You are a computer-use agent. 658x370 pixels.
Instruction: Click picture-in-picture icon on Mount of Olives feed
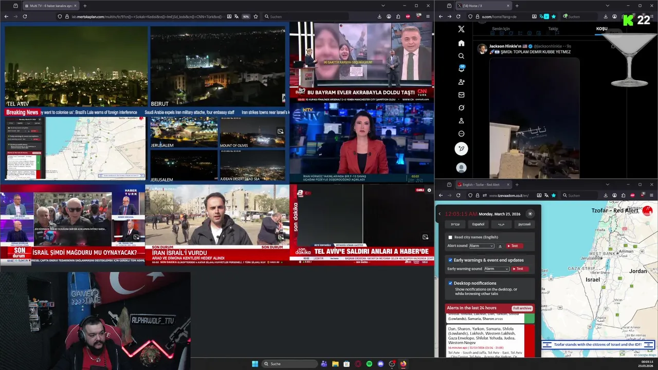click(x=280, y=132)
